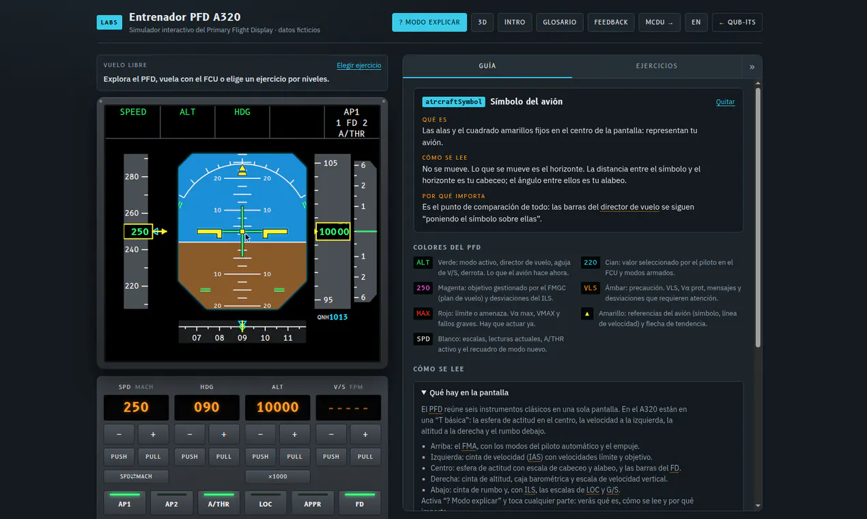The height and width of the screenshot is (519, 867).
Task: Toggle the ? MODO EXPLICAR mode
Action: pyautogui.click(x=429, y=23)
